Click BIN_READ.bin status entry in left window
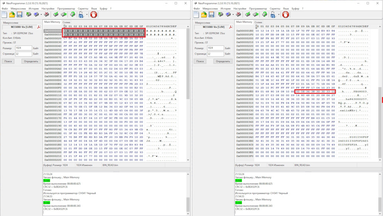Viewport: 383px width, 216px height. (x=110, y=165)
